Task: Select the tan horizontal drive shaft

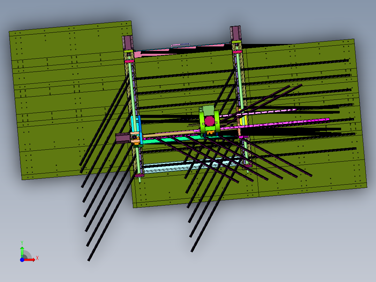Action: click(172, 134)
